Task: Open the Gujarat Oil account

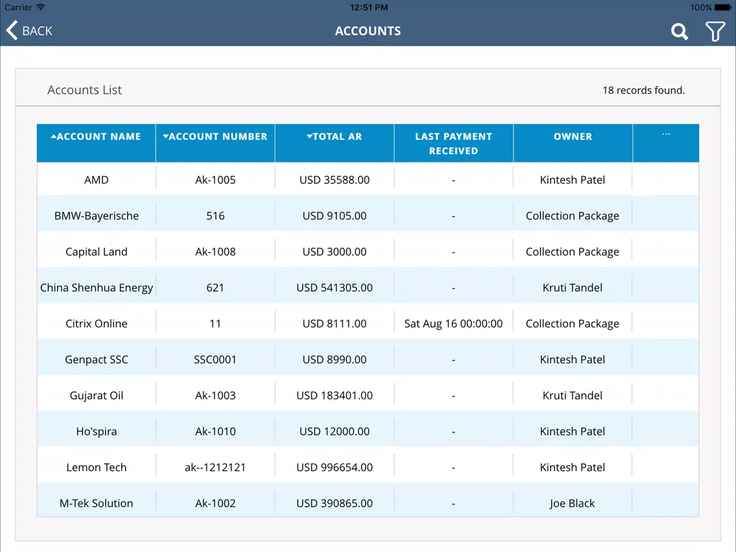Action: click(x=97, y=396)
